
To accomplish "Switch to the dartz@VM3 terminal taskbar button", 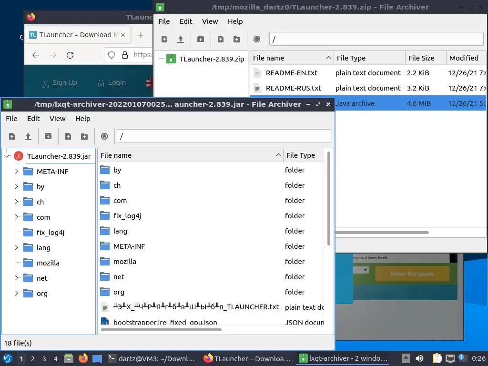I will 152,358.
